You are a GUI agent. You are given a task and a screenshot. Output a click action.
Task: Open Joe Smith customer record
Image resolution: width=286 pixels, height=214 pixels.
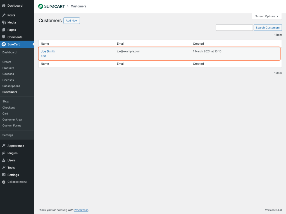48,51
